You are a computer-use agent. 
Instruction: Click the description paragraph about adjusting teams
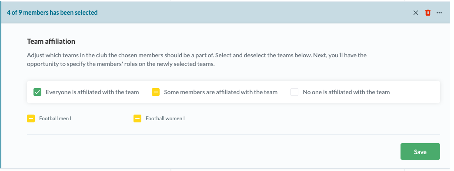[197, 59]
